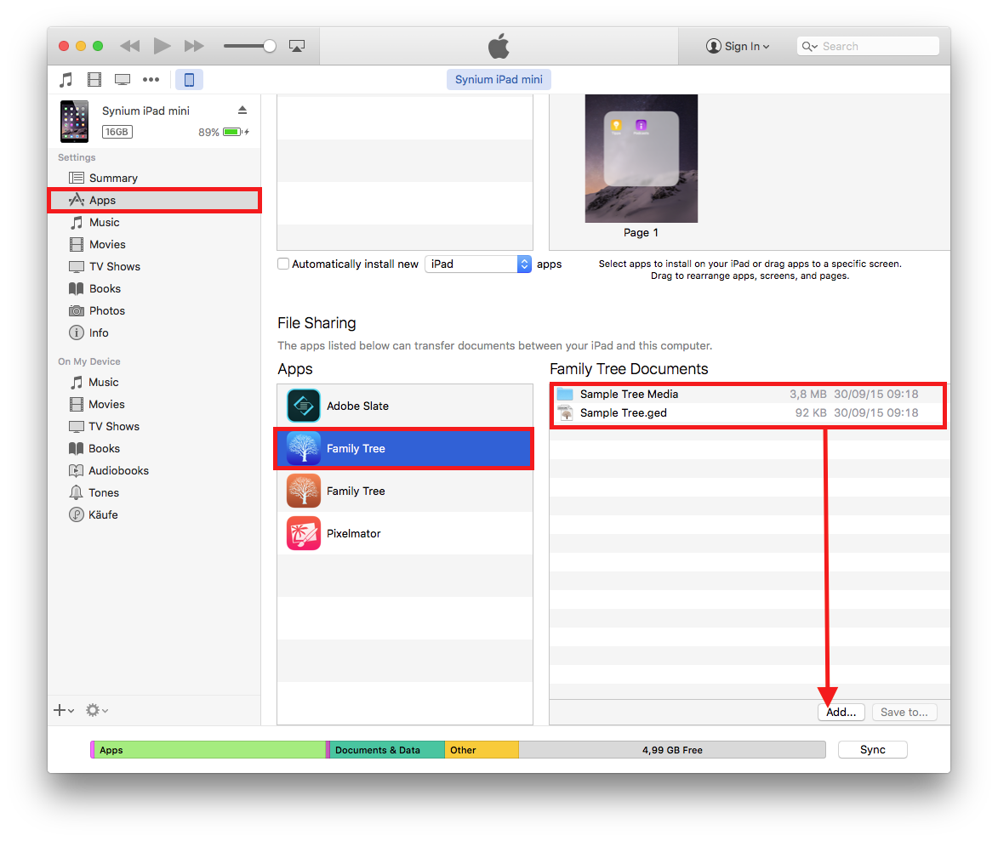Open the Sign In dropdown
998x841 pixels.
pyautogui.click(x=738, y=46)
